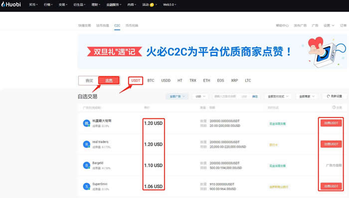The width and height of the screenshot is (349, 198).
Task: Switch to the C2C tab
Action: click(117, 25)
